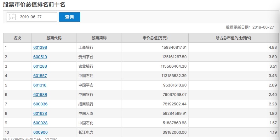Select the stock name 招商银行
The image size is (280, 140).
tap(86, 104)
